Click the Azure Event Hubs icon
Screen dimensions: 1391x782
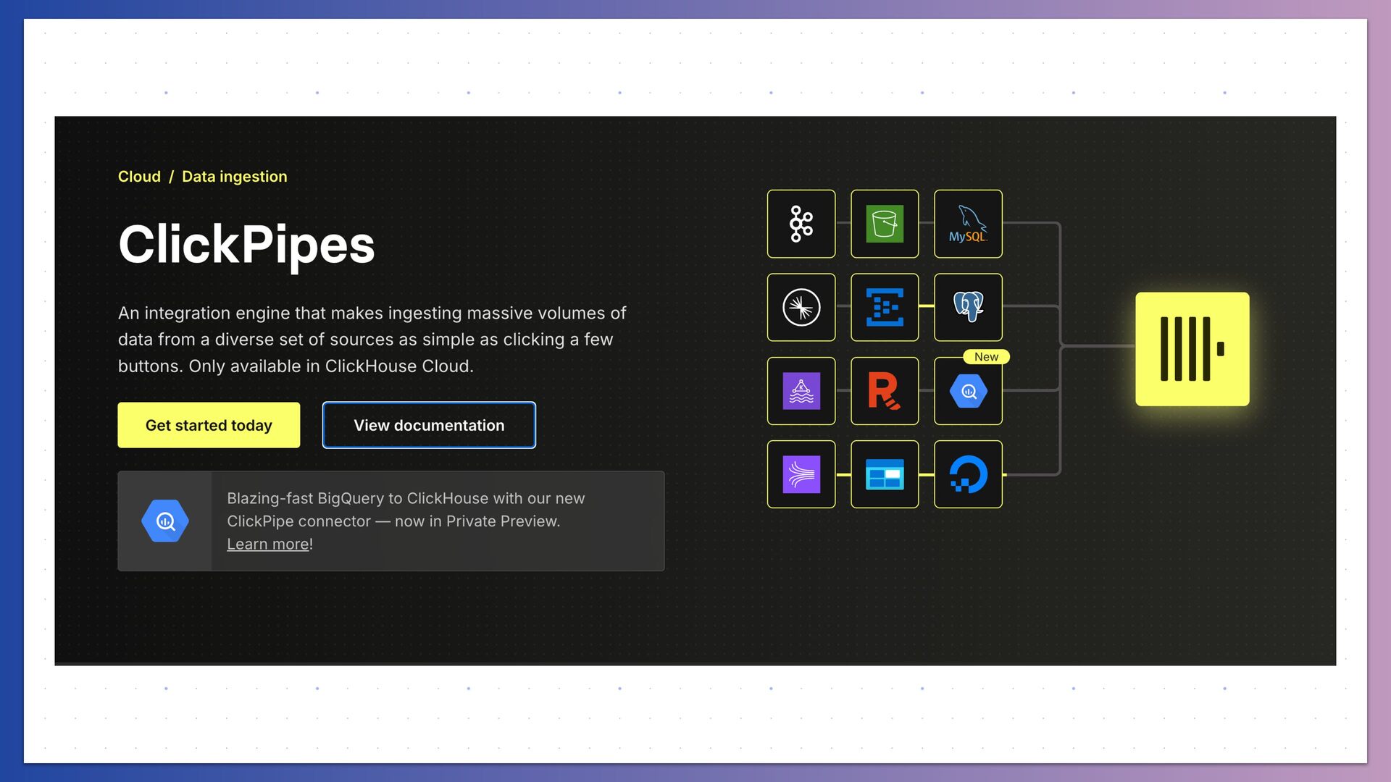[x=884, y=307]
